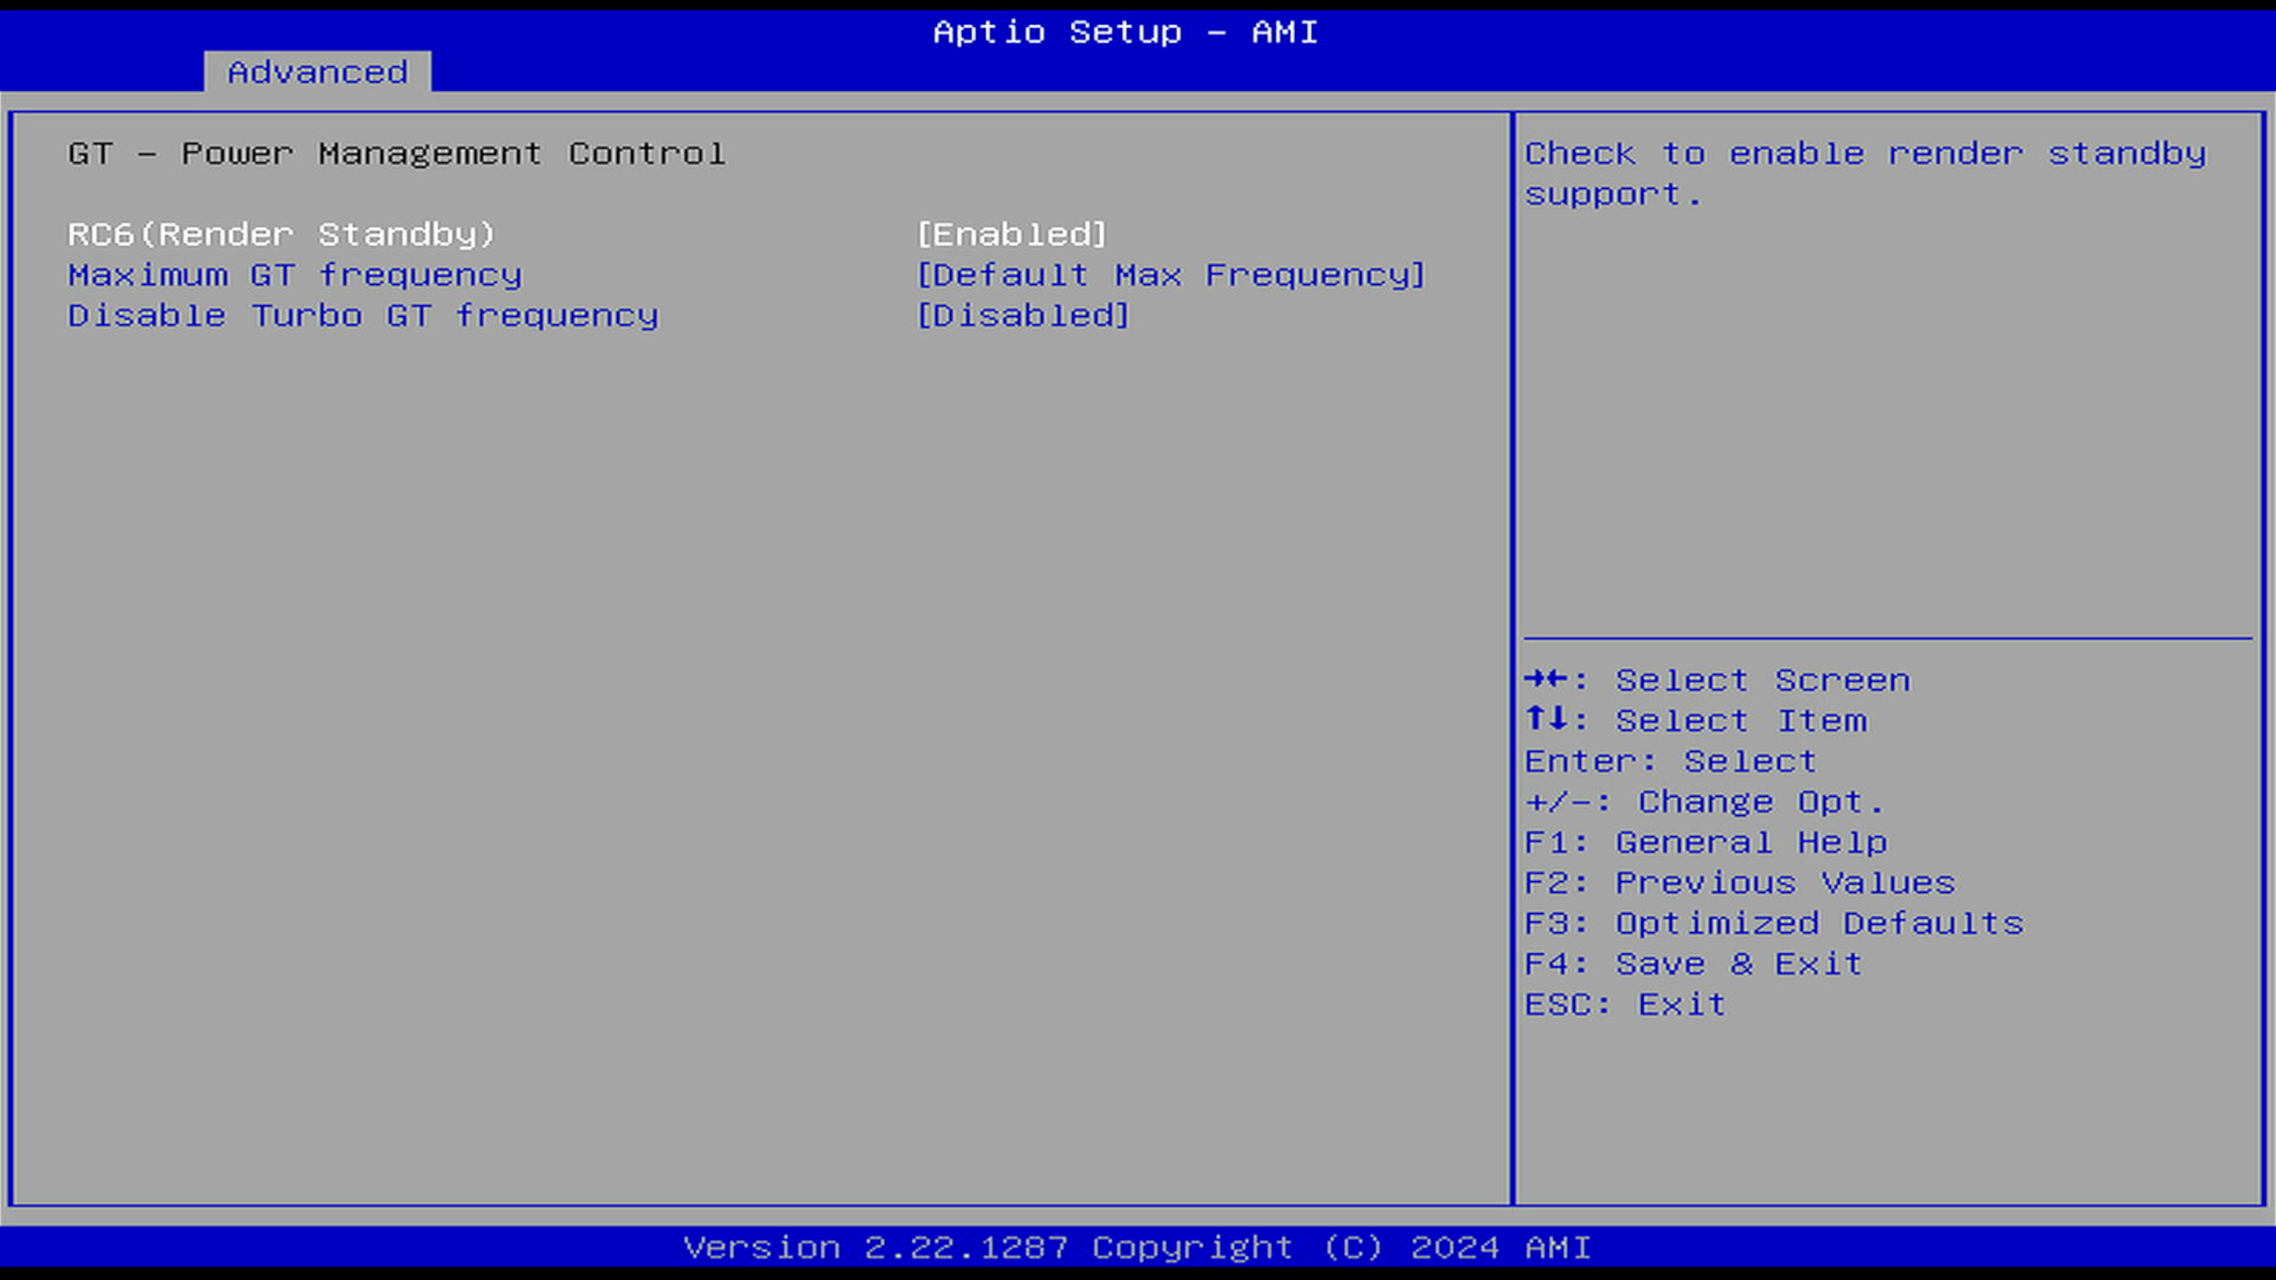Click the Version 2.22.1287 copyright footer
The image size is (2276, 1280).
tap(1137, 1247)
